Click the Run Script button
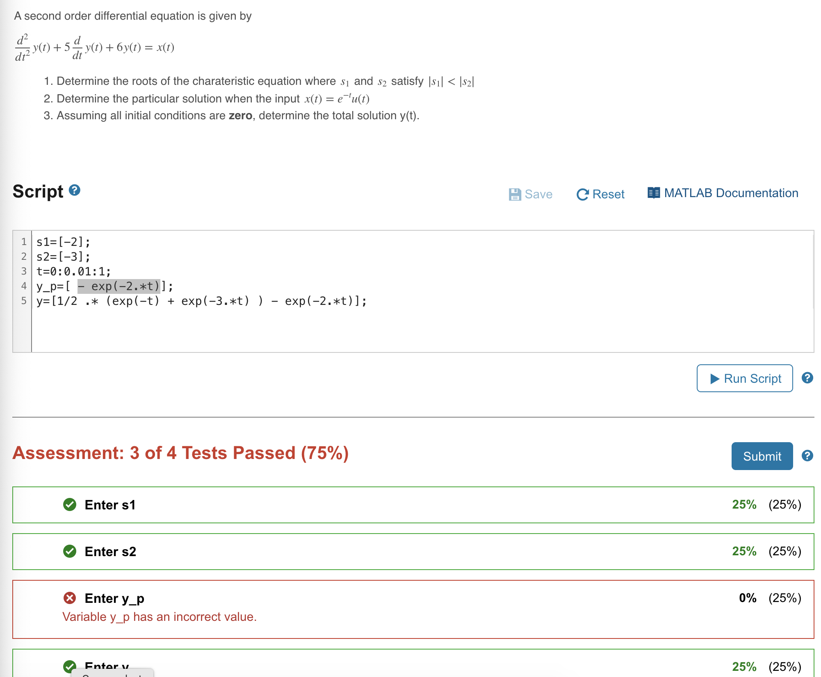Screen dimensions: 821x677 744,378
